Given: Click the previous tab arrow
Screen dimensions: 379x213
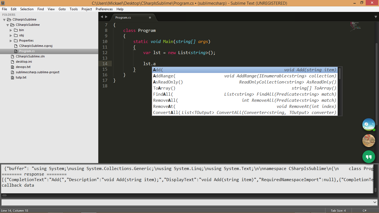Looking at the screenshot, I should [x=102, y=17].
